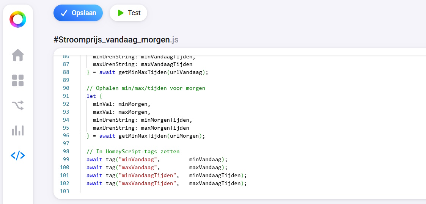Screen dimensions: 426x204
Task: Click 'maxUrenString: maxVandaagTijden' on line 87
Action: click(143, 64)
